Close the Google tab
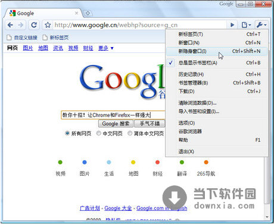Image resolution: width=274 pixels, height=224 pixels. (76, 13)
